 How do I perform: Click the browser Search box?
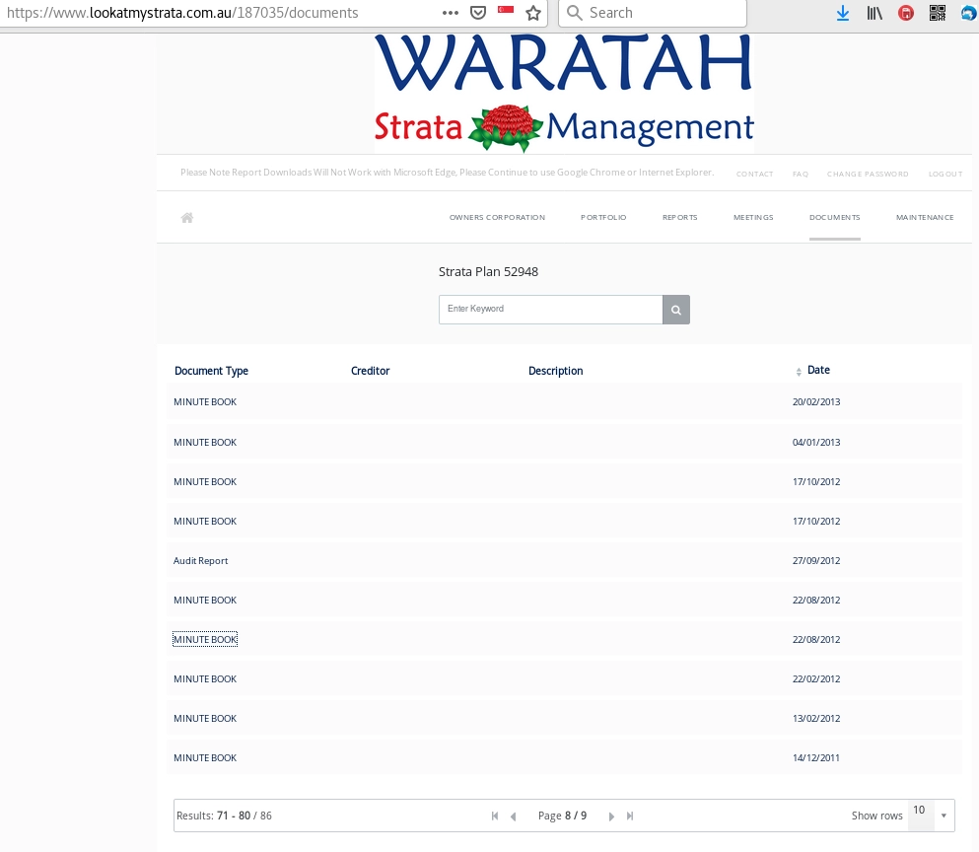[653, 13]
